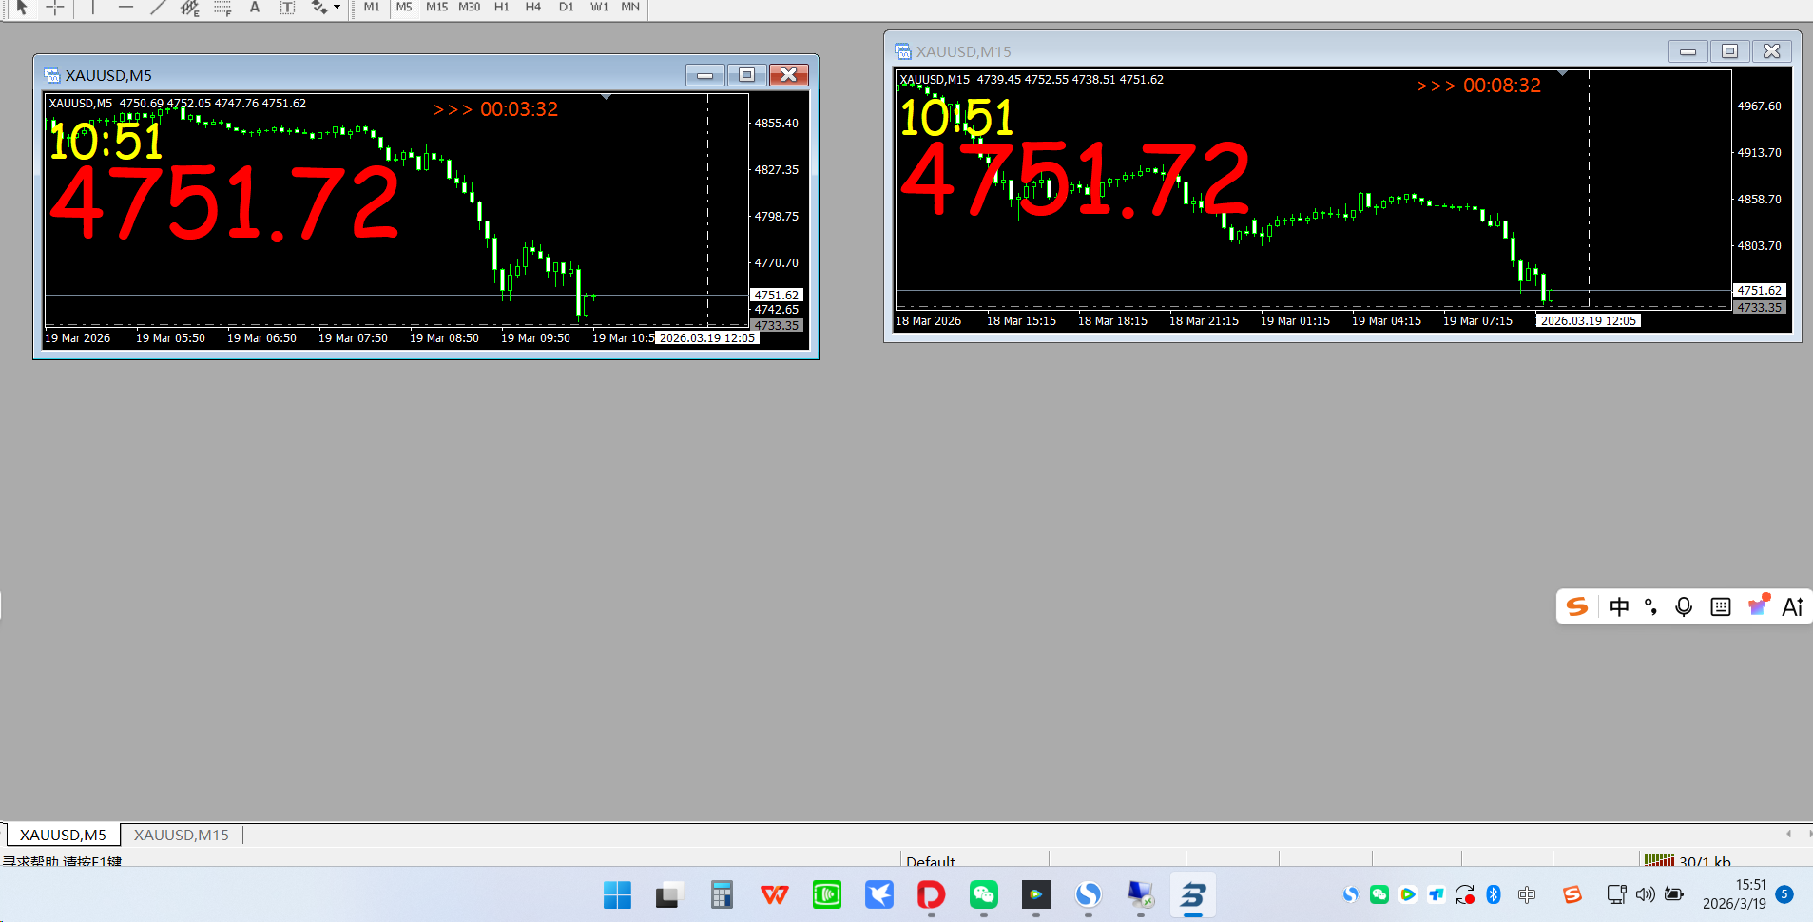This screenshot has height=922, width=1813.
Task: Click the 4751.62 price label in M15 chart
Action: 1760,290
